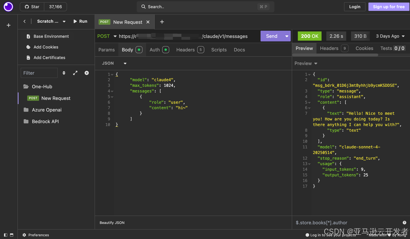Image resolution: width=410 pixels, height=239 pixels.
Task: Click the response tabs horizontal scrollbar
Action: pyautogui.click(x=335, y=55)
